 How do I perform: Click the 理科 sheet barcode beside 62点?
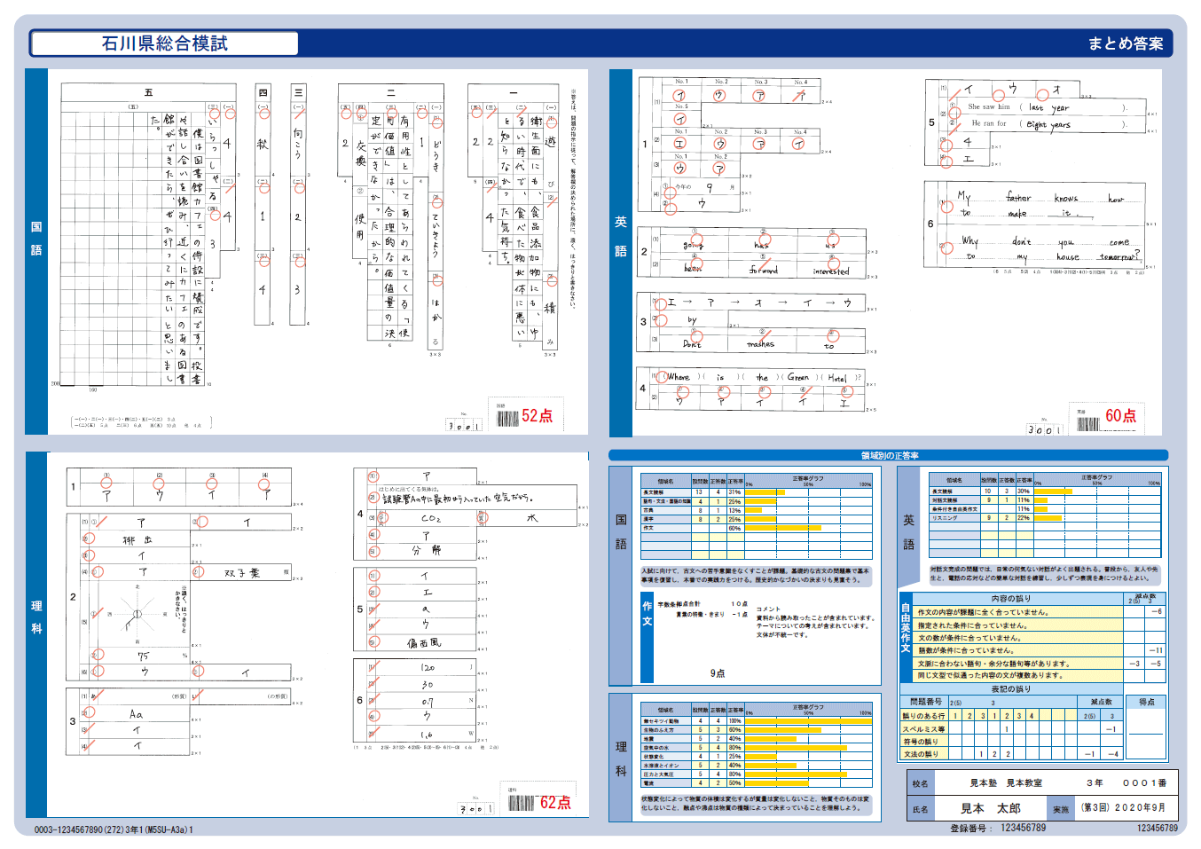(522, 804)
